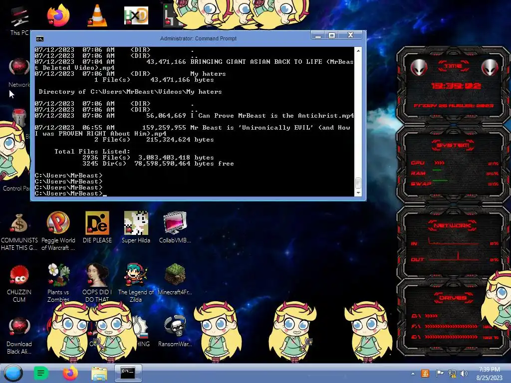This screenshot has width=511, height=383.
Task: Open the Action Center flag icon
Action: pyautogui.click(x=439, y=374)
